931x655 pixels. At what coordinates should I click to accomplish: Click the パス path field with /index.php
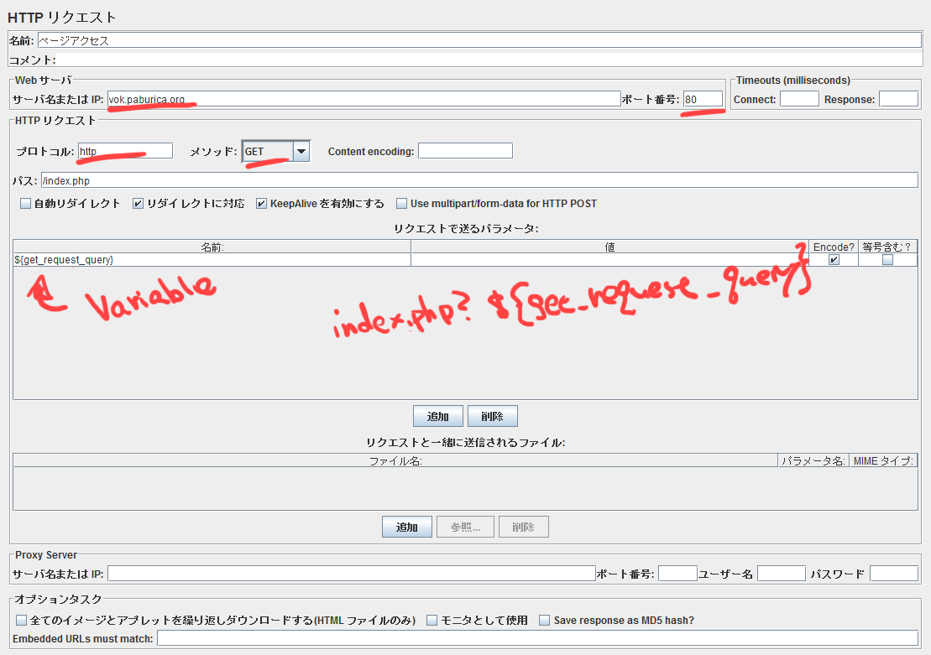479,180
